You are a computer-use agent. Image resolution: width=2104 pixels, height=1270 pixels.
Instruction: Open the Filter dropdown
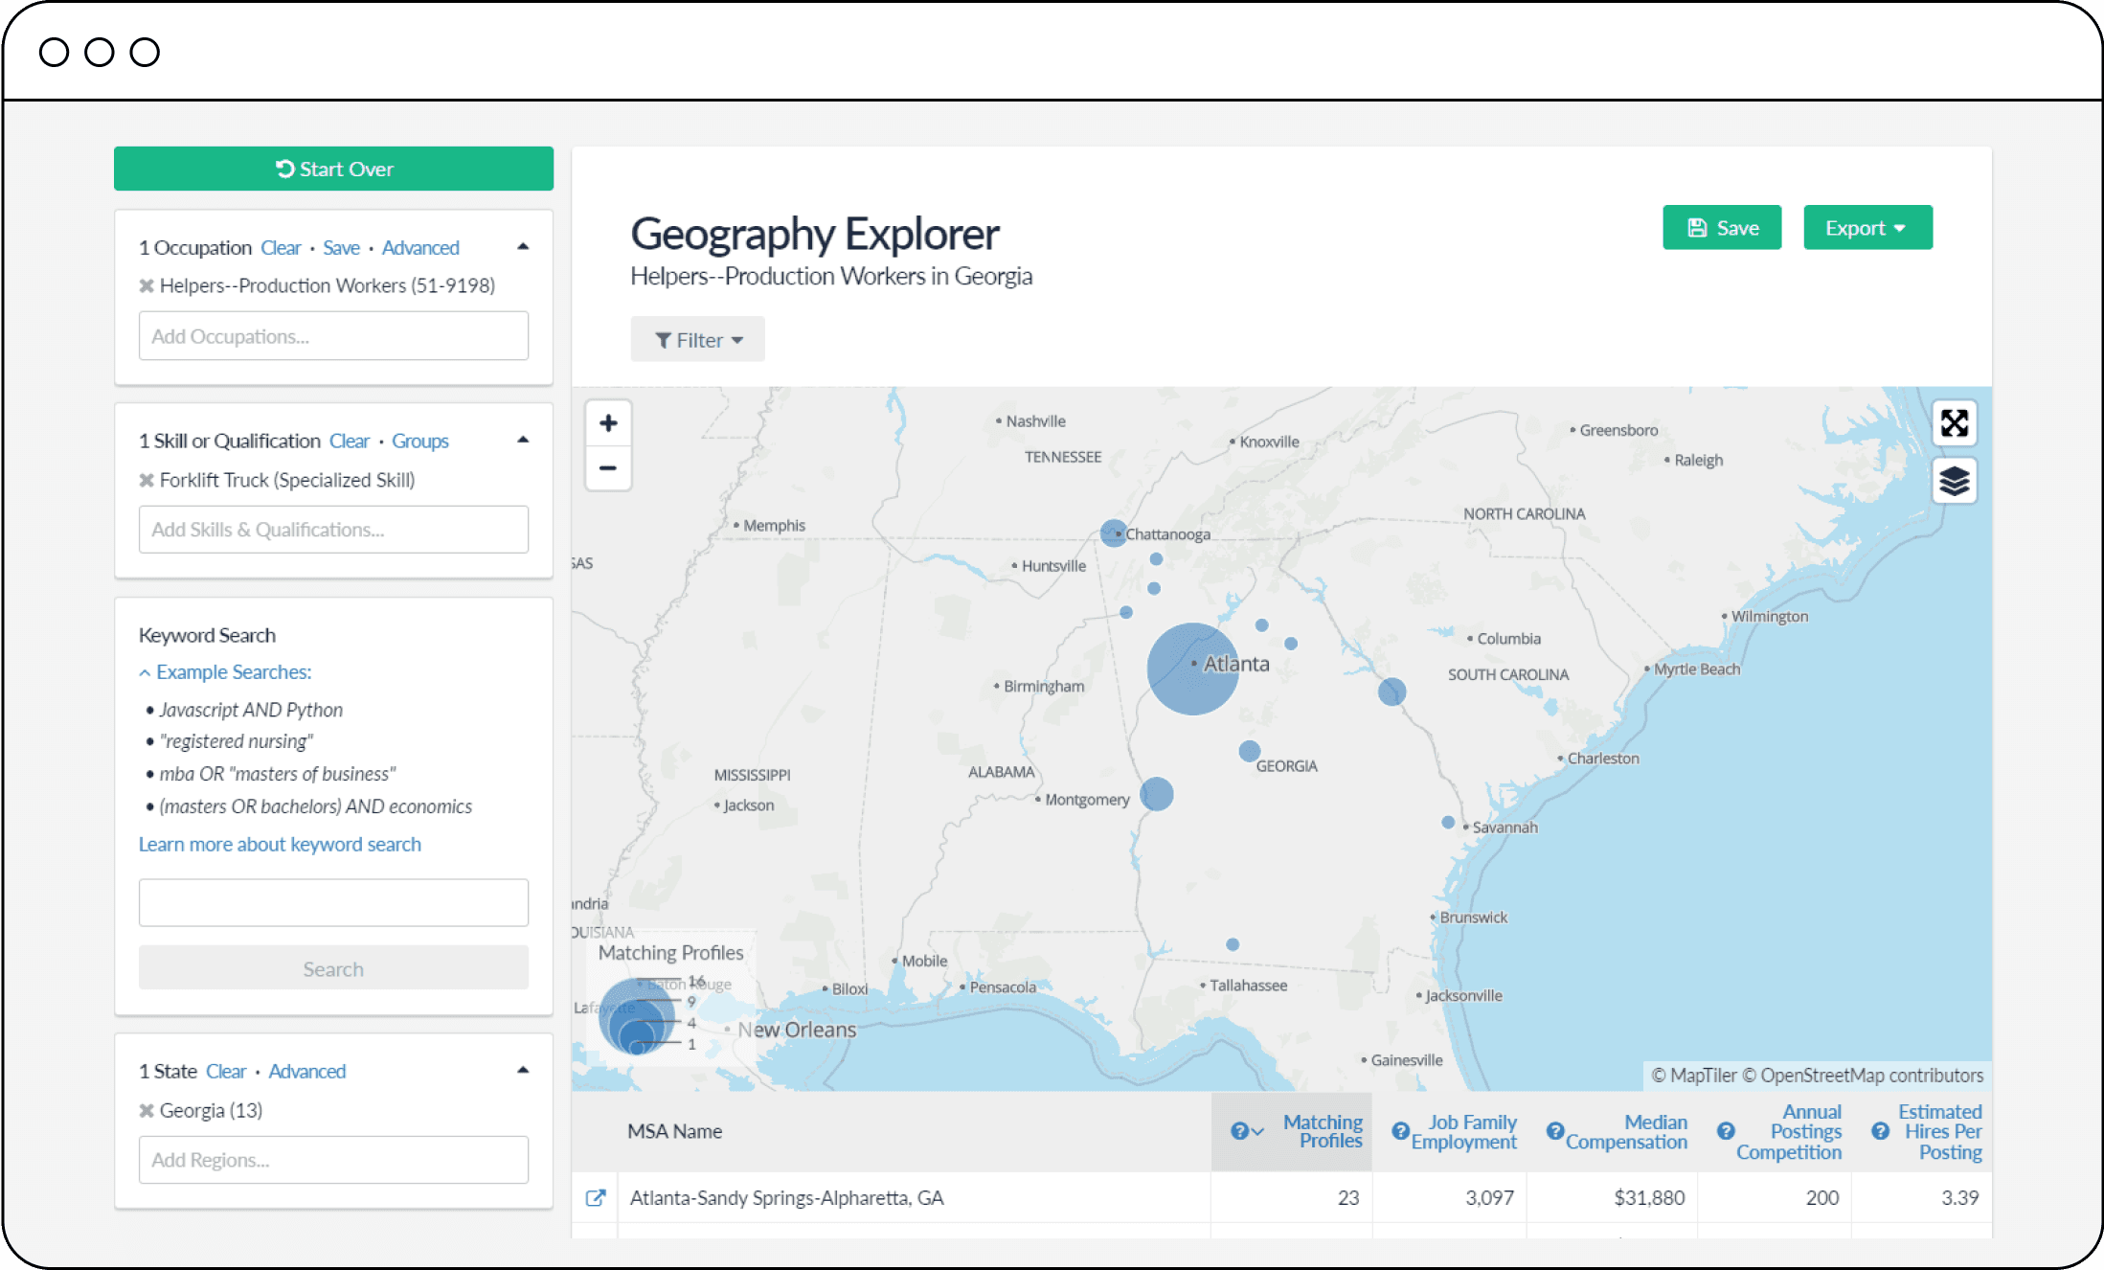(x=697, y=340)
